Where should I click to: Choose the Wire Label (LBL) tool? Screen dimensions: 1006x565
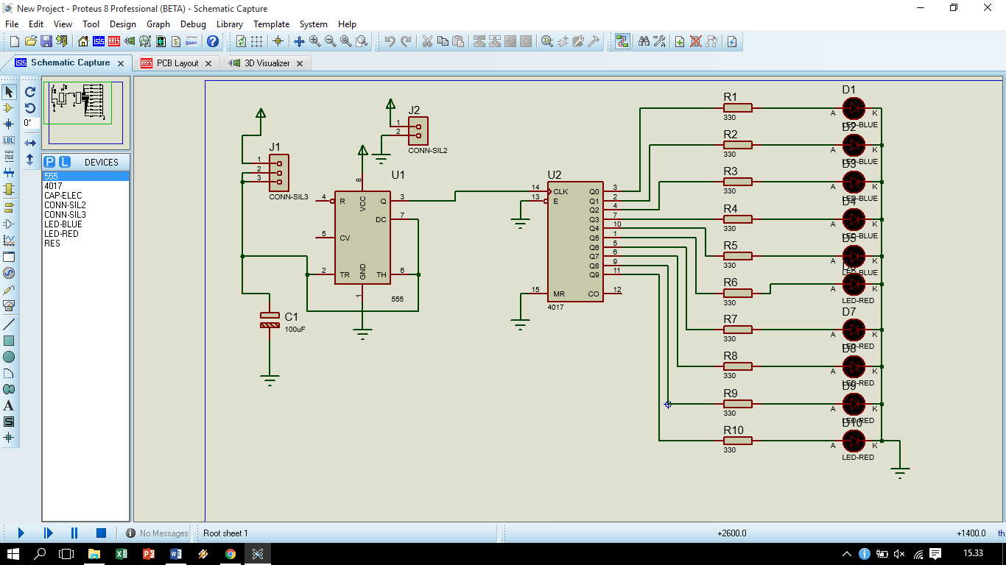(x=9, y=140)
